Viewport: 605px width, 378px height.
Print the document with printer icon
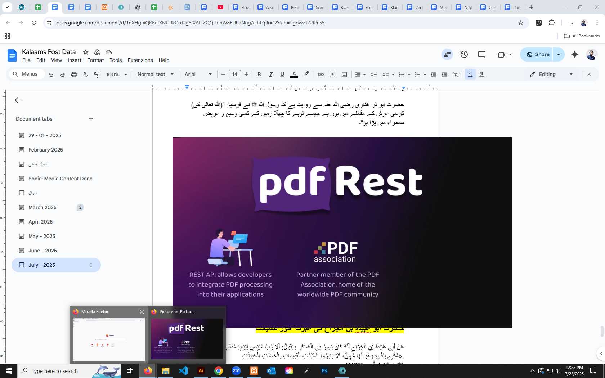pyautogui.click(x=74, y=75)
